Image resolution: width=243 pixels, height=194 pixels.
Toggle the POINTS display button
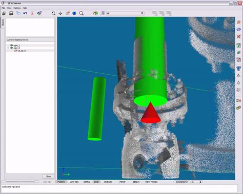tap(61, 182)
